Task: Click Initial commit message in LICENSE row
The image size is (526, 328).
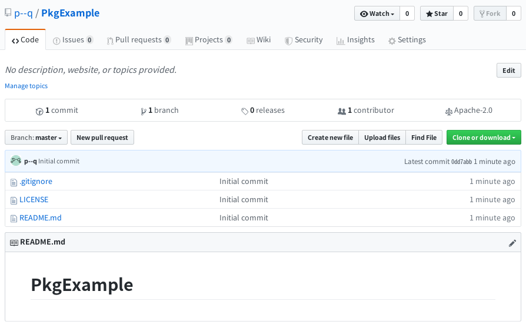Action: coord(244,199)
